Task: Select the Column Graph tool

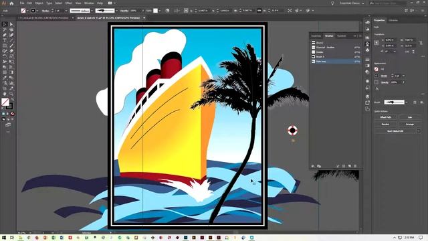Action: pos(11,83)
